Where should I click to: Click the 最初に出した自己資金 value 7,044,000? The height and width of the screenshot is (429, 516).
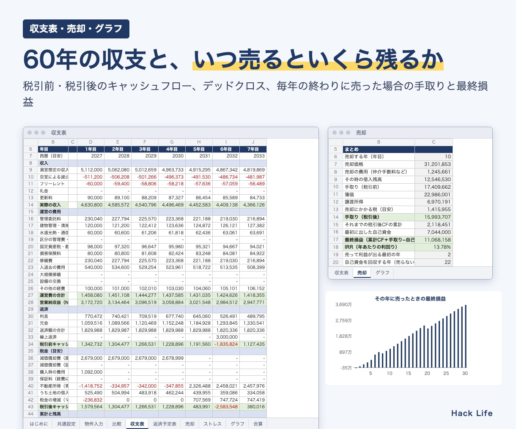click(x=434, y=232)
